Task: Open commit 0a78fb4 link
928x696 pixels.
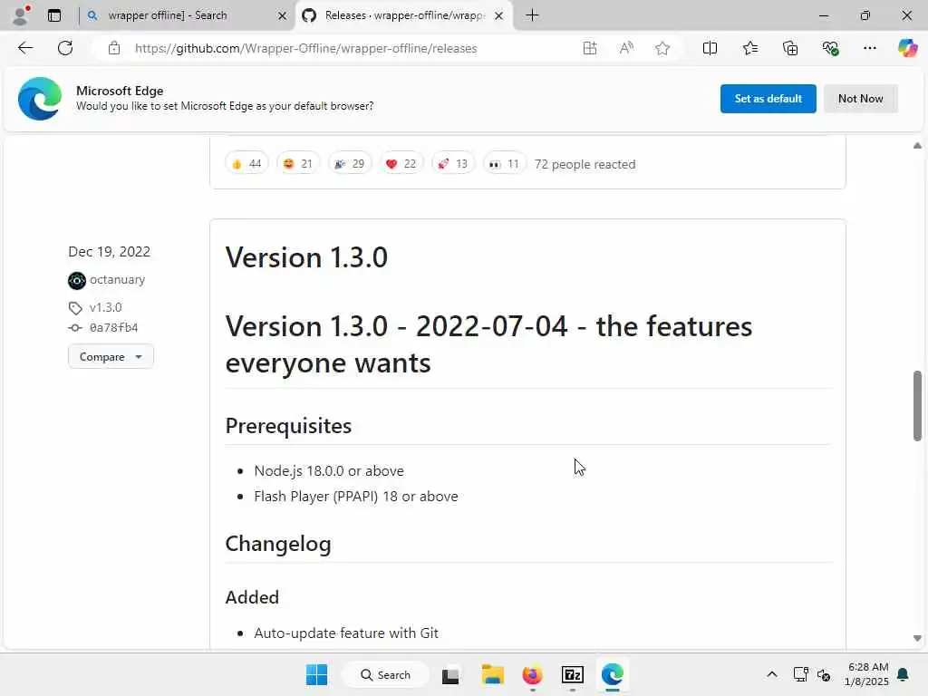Action: pyautogui.click(x=113, y=327)
